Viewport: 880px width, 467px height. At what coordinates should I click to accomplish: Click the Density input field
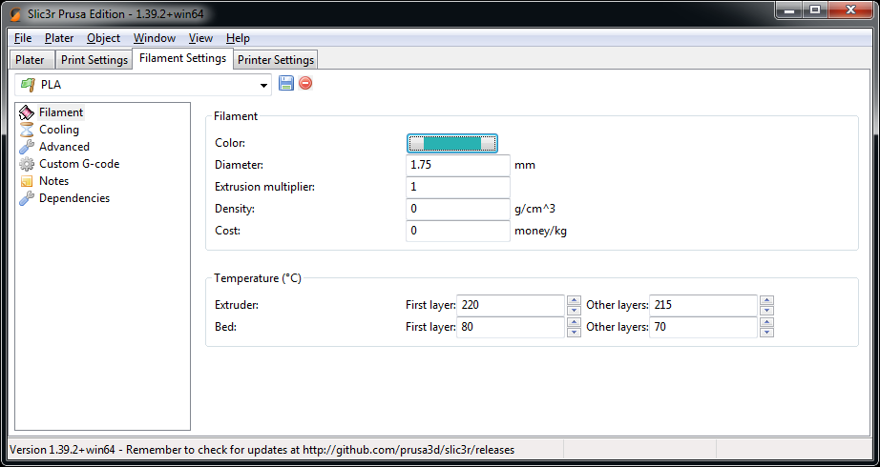458,209
